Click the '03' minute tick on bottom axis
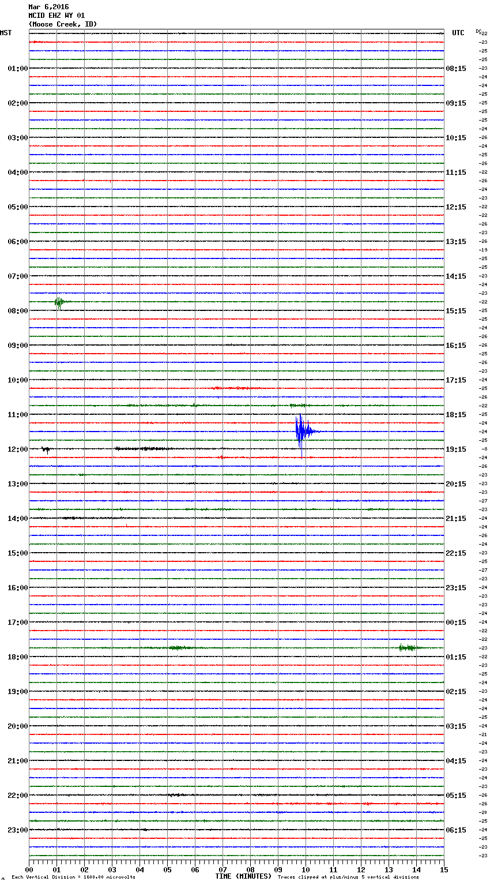This screenshot has width=490, height=885. point(112,869)
